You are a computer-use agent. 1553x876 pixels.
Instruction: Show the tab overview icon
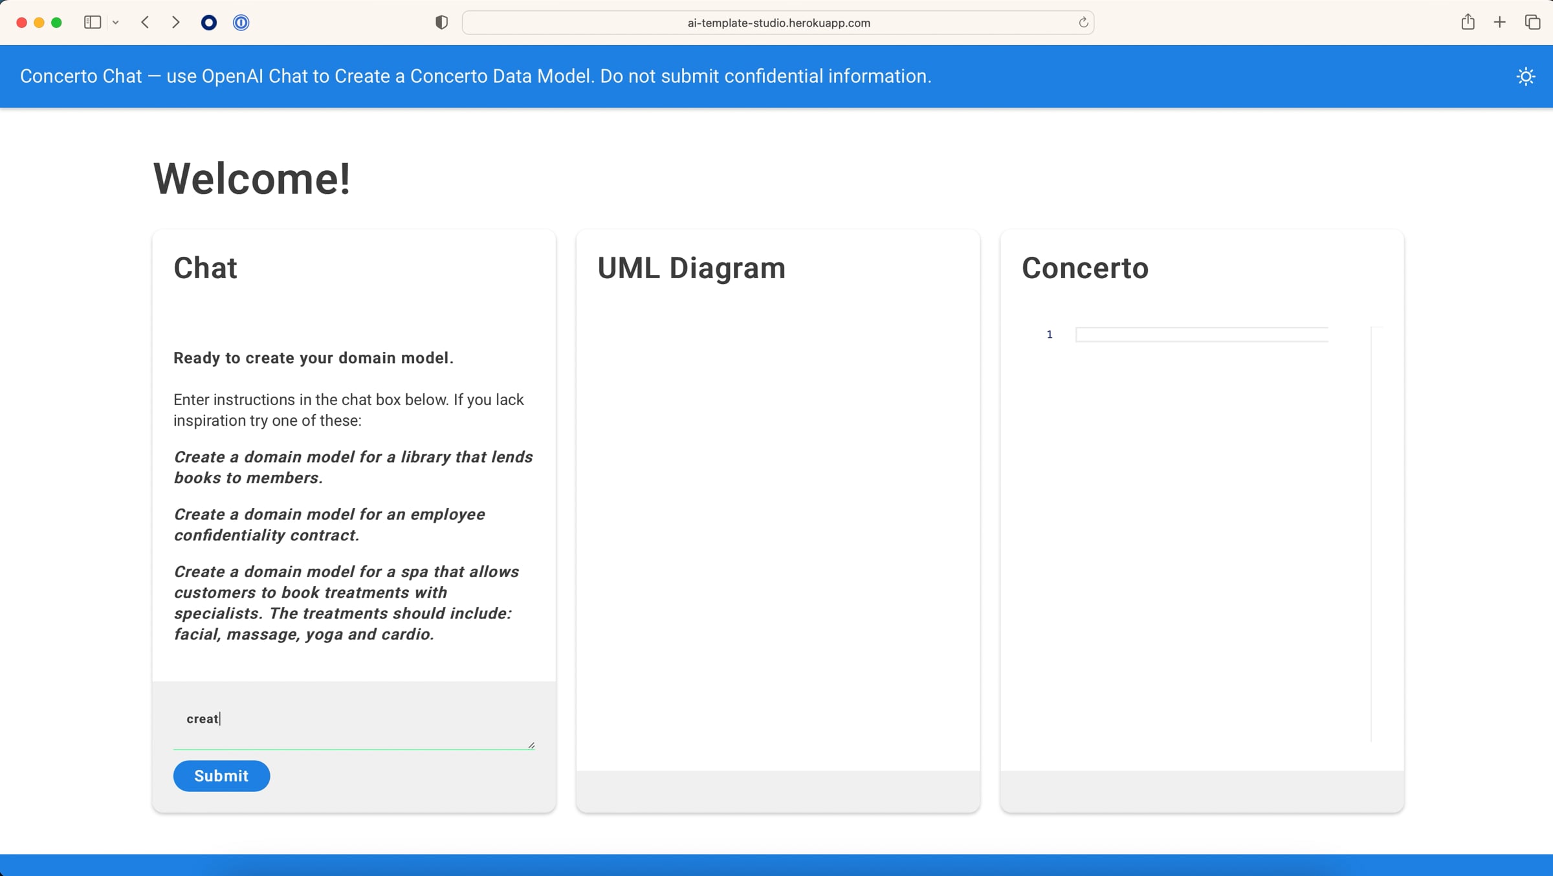click(x=1532, y=23)
